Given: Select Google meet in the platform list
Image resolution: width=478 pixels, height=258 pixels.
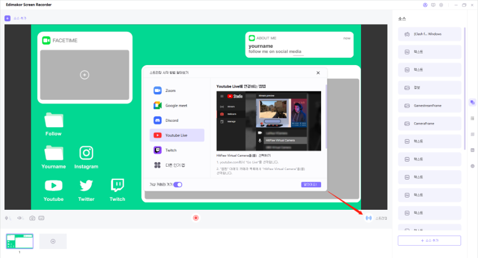Looking at the screenshot, I should (x=177, y=105).
